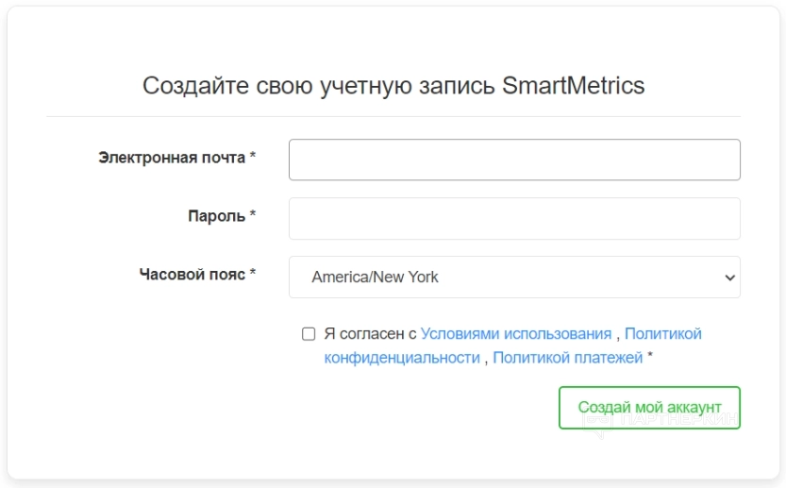Click the Электронная почта email input field
786x488 pixels.
pyautogui.click(x=514, y=160)
